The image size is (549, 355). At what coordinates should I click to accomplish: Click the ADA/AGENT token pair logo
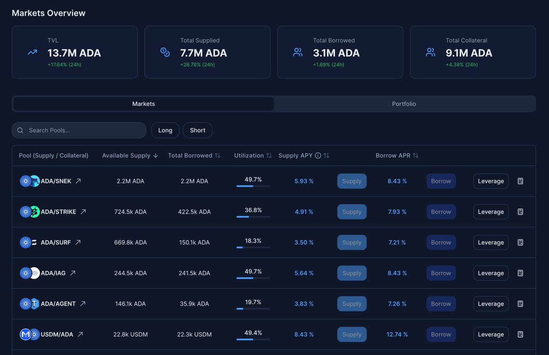(x=30, y=304)
